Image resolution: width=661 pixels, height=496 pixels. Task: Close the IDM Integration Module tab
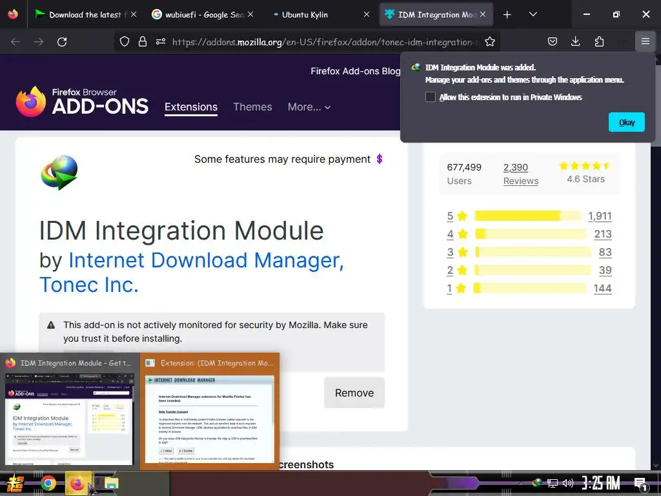[483, 14]
